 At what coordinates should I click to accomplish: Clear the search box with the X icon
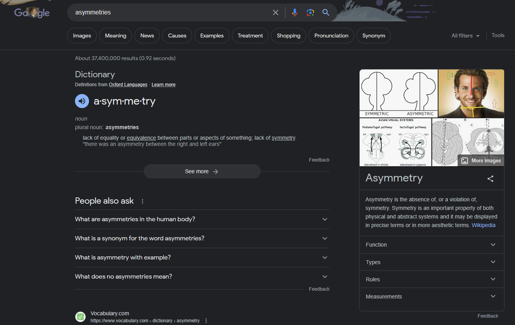point(276,12)
